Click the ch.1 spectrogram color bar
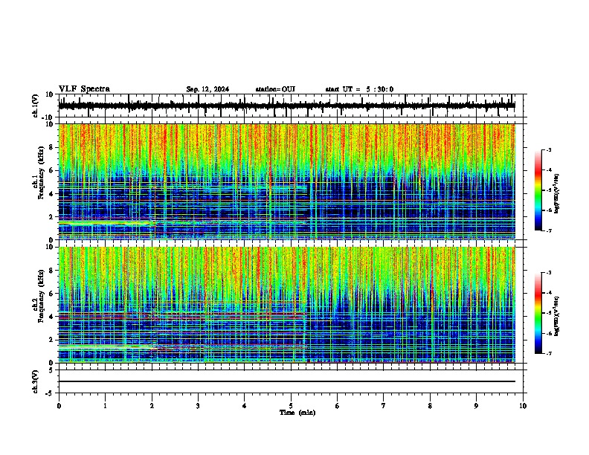The image size is (589, 455). [x=538, y=190]
